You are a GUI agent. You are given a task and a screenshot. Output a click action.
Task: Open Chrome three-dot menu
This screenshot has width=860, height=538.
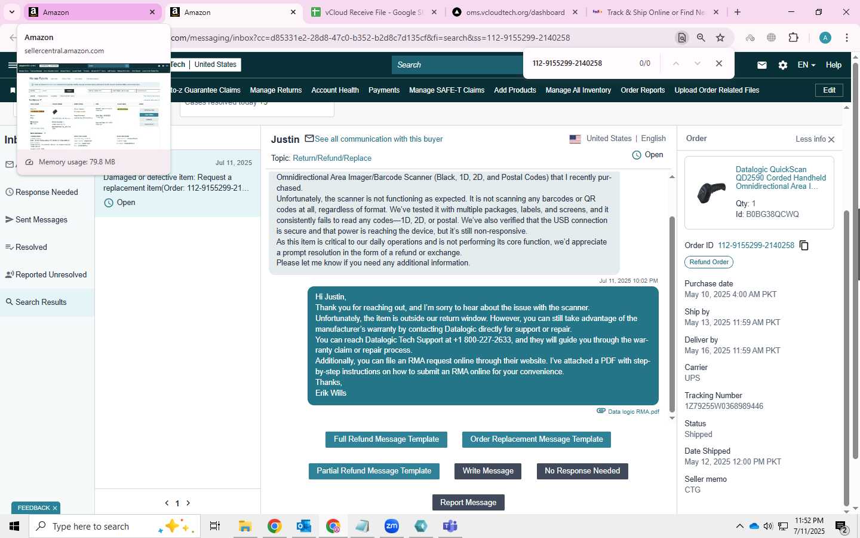(x=847, y=38)
